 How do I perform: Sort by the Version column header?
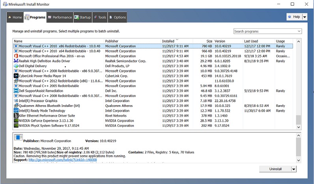(x=228, y=41)
